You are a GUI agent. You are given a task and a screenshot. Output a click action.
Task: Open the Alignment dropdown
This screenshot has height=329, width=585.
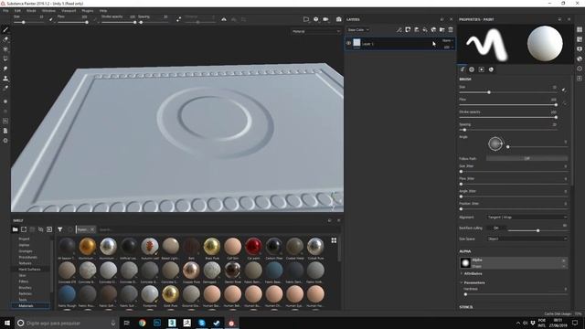[x=526, y=218]
